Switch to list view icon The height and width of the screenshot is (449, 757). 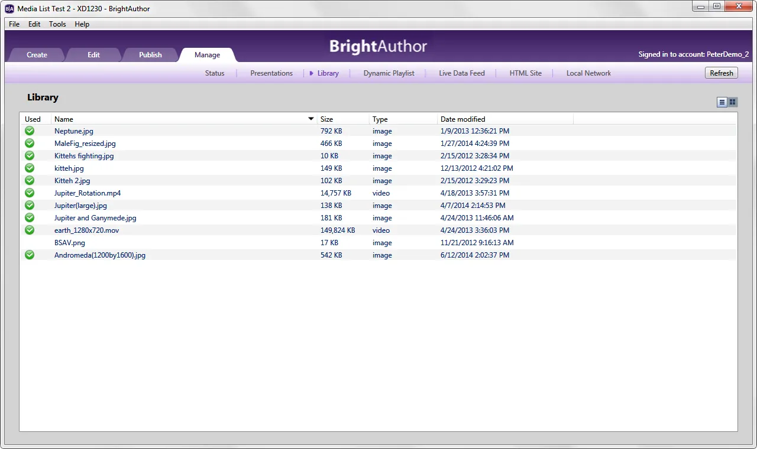722,102
